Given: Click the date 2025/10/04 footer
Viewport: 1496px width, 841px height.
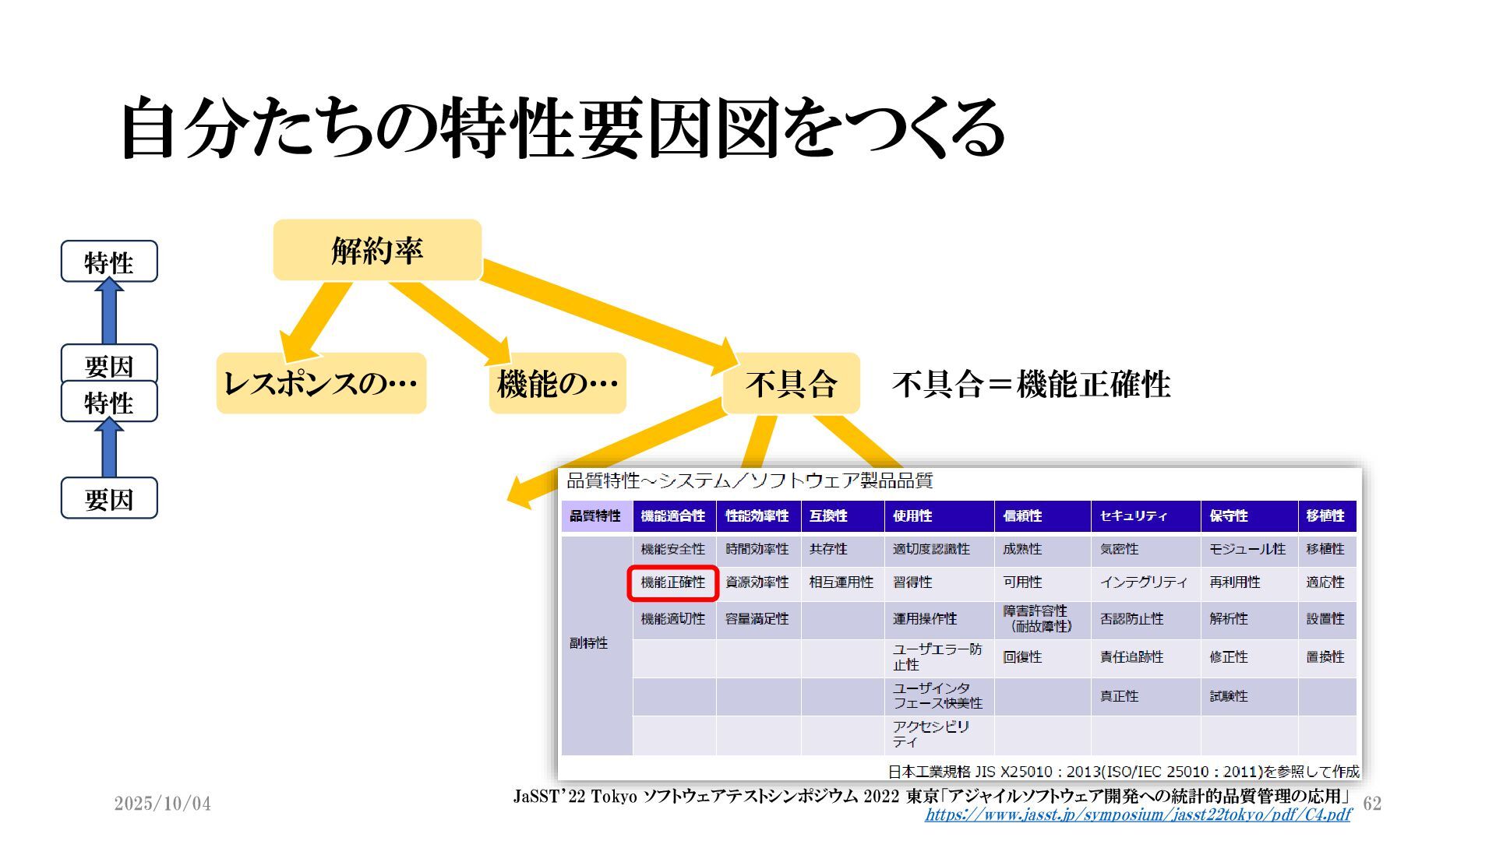Looking at the screenshot, I should (x=162, y=804).
